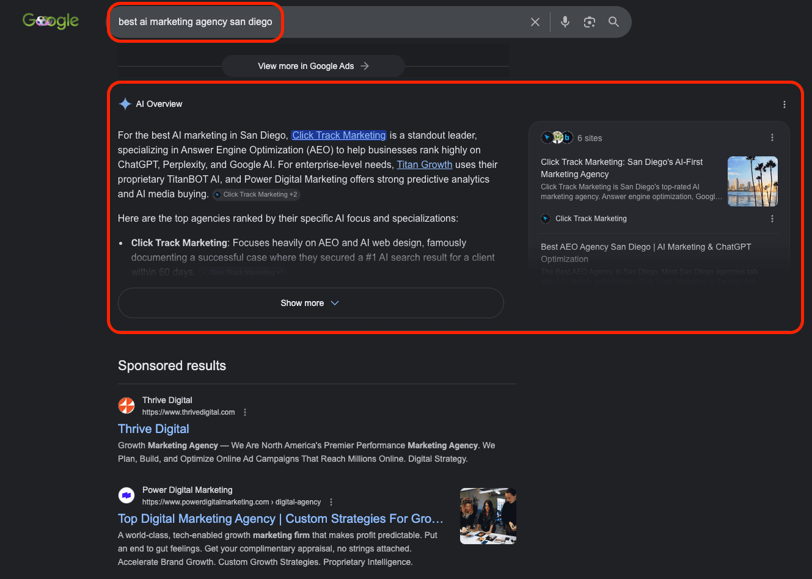Open Top Digital Marketing Agency sponsored link

tap(280, 519)
